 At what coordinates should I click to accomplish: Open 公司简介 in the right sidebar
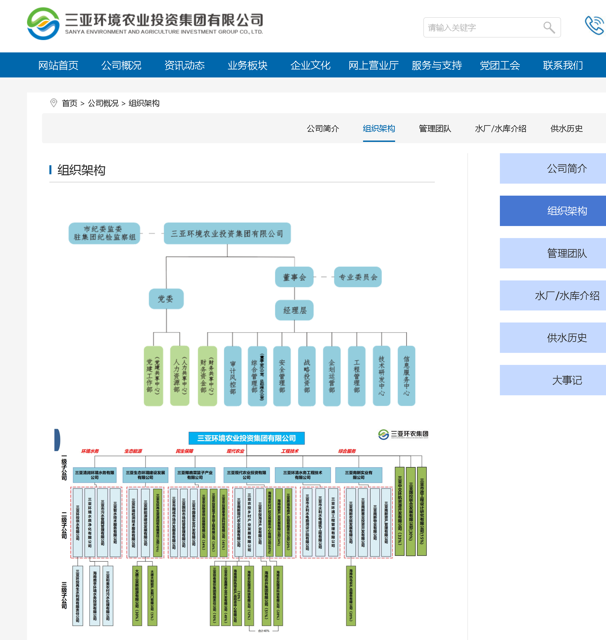(x=553, y=168)
